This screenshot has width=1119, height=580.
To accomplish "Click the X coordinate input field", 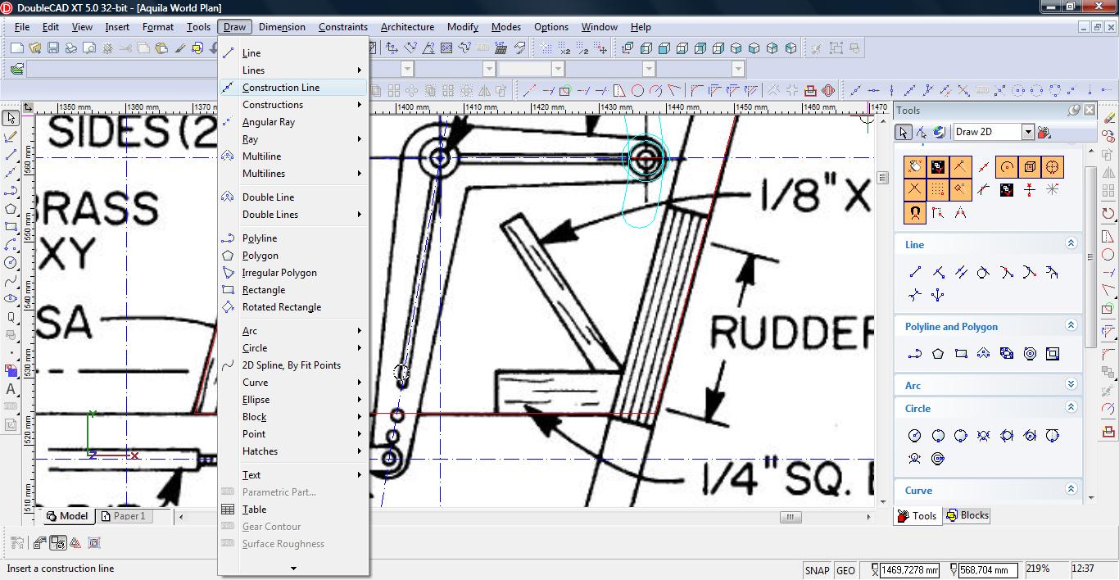I will [x=908, y=570].
